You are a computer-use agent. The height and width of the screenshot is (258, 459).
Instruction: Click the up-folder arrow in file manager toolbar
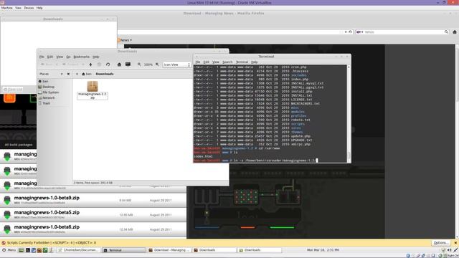click(90, 64)
